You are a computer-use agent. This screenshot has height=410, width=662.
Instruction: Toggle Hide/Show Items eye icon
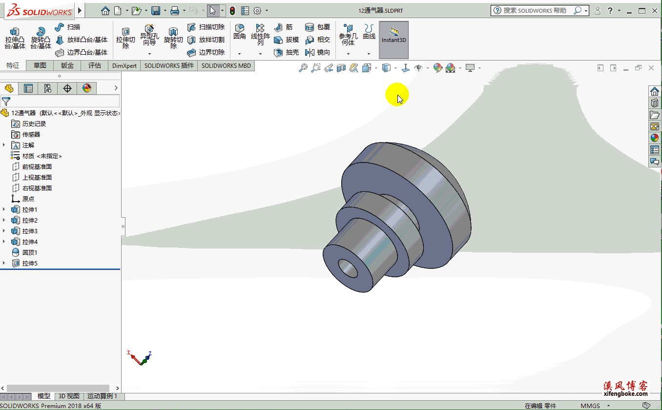pos(418,68)
